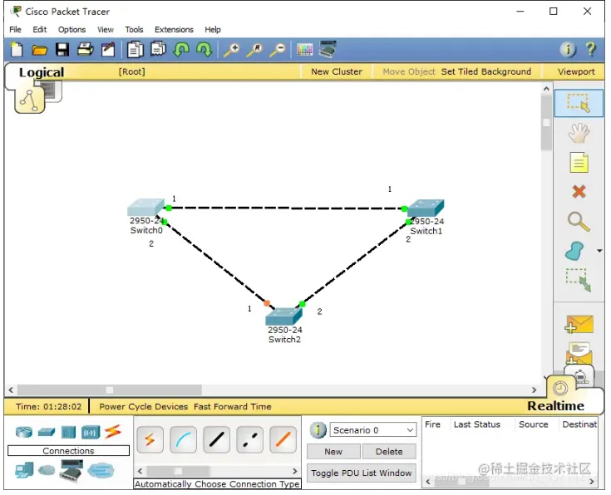Select the WAN Emulation cloud category icon
This screenshot has width=611, height=495.
coord(47,470)
